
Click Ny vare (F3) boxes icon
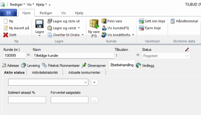(94, 25)
